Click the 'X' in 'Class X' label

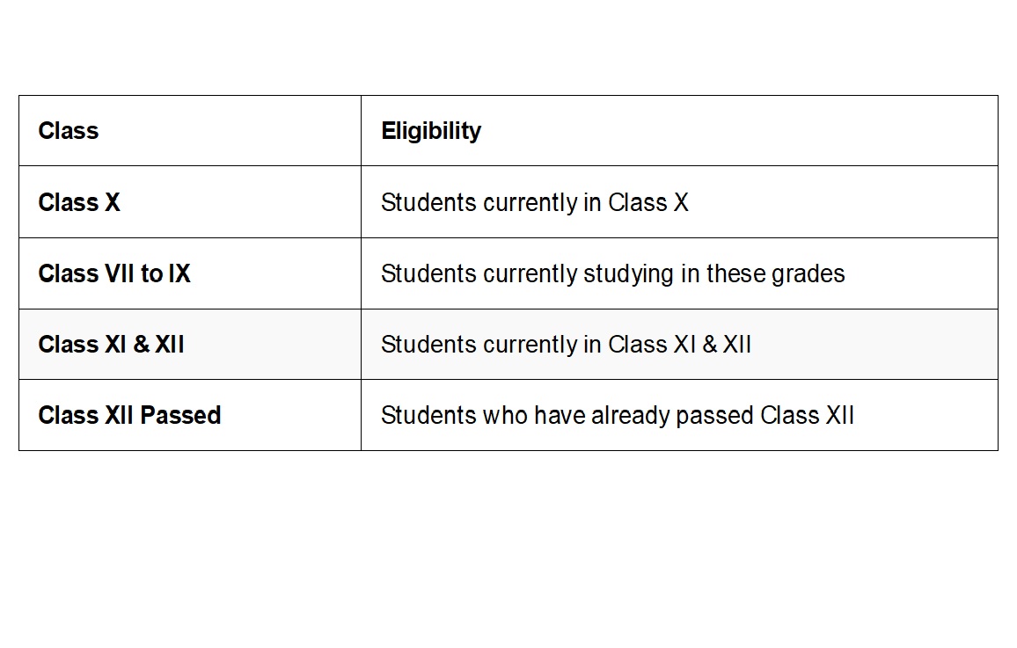pyautogui.click(x=113, y=202)
